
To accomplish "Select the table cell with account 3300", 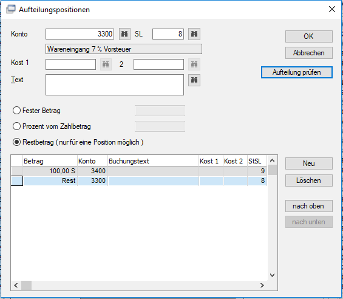I will pyautogui.click(x=92, y=180).
